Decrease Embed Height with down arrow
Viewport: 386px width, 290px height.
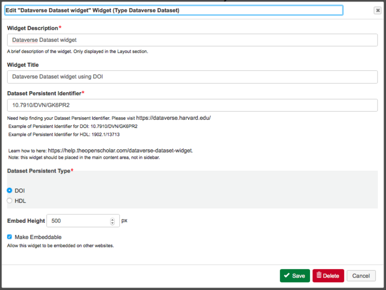tap(112, 223)
